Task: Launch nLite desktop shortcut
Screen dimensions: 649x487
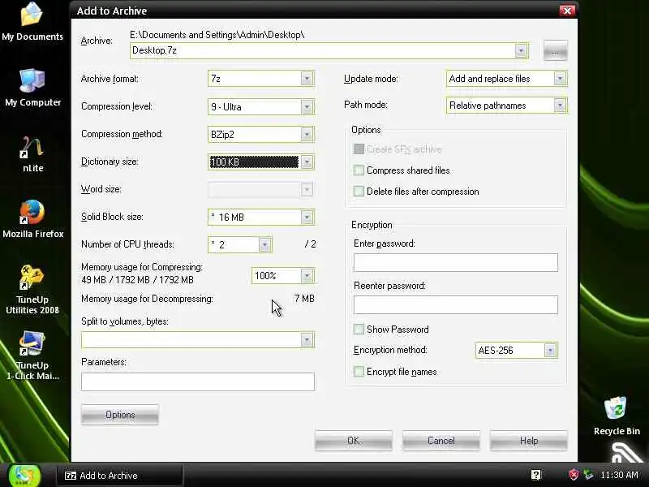Action: tap(32, 154)
